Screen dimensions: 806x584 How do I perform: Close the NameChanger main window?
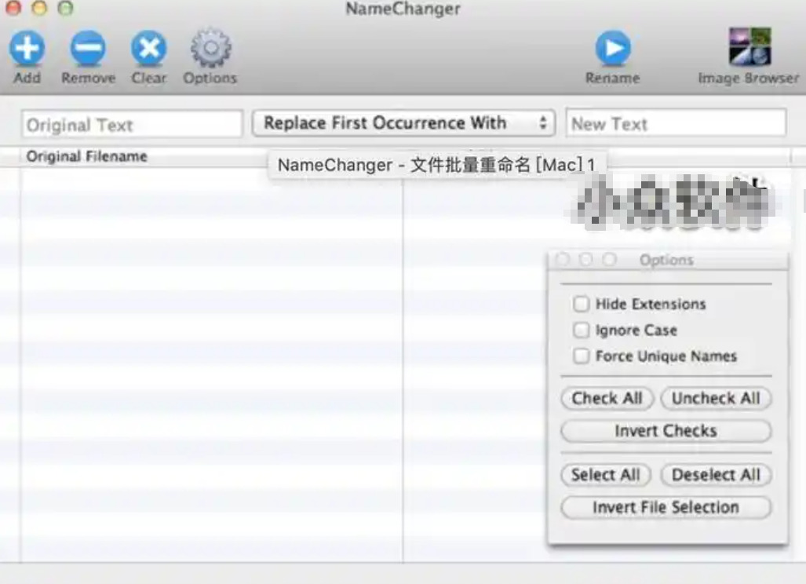click(x=13, y=7)
